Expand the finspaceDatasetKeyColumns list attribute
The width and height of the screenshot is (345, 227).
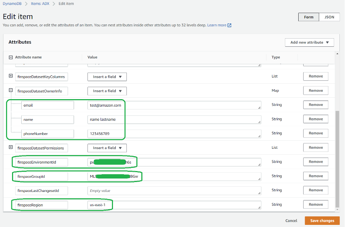click(11, 76)
